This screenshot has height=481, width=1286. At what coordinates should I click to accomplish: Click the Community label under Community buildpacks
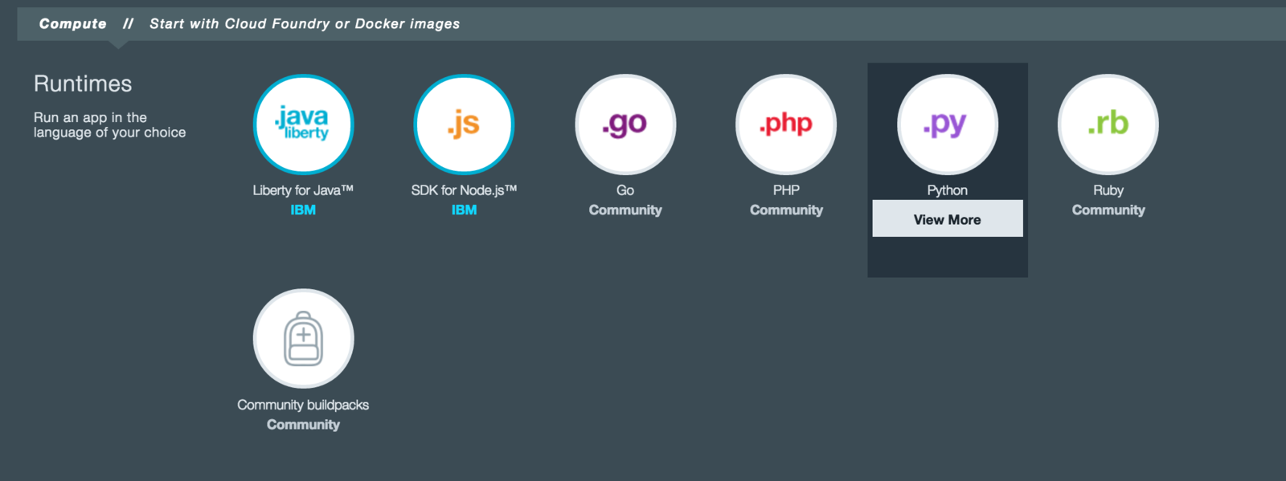pyautogui.click(x=303, y=424)
